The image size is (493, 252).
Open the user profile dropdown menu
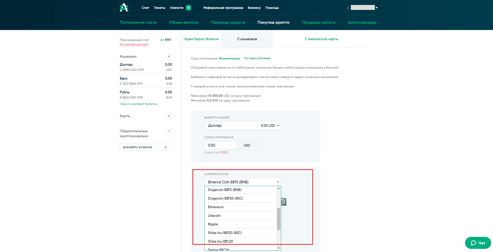coord(363,8)
